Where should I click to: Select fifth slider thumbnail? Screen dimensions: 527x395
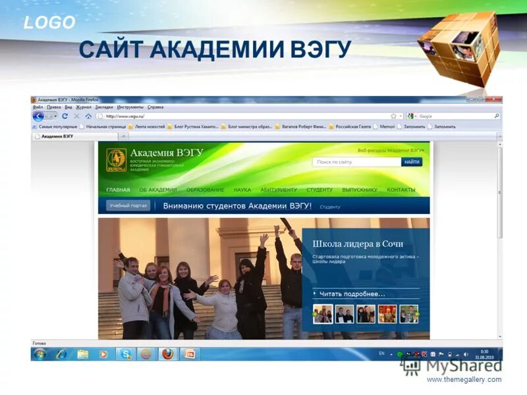click(x=408, y=314)
